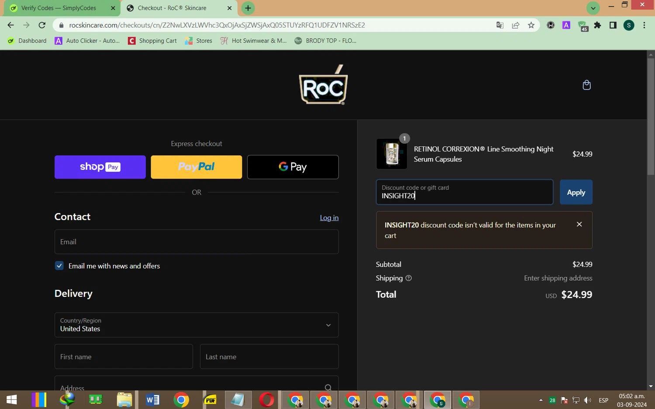This screenshot has width=655, height=409.
Task: Select the Checkout RoC Skincare tab
Action: pyautogui.click(x=179, y=8)
